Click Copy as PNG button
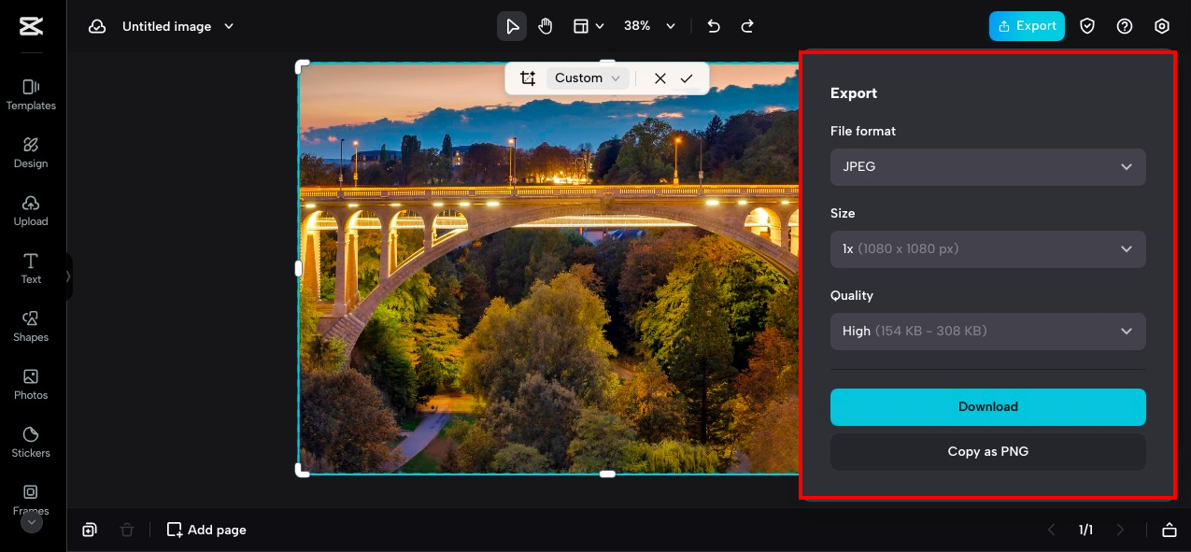This screenshot has width=1191, height=552. click(x=987, y=452)
